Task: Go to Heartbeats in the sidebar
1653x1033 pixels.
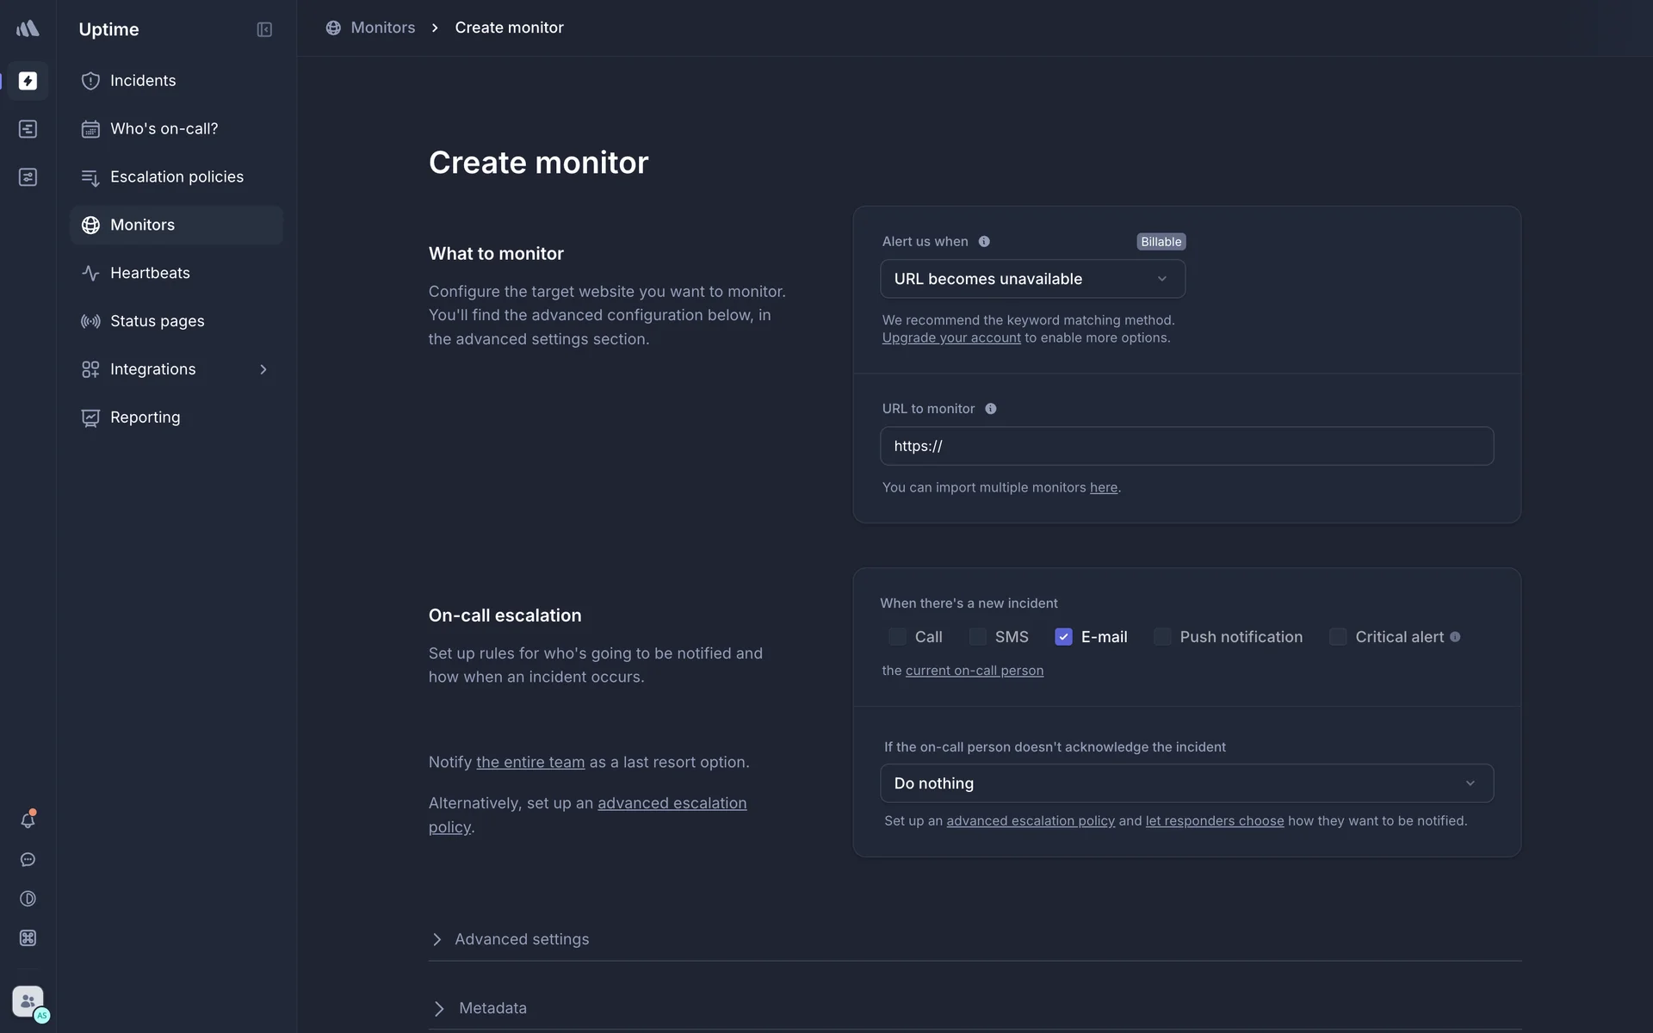Action: [150, 273]
